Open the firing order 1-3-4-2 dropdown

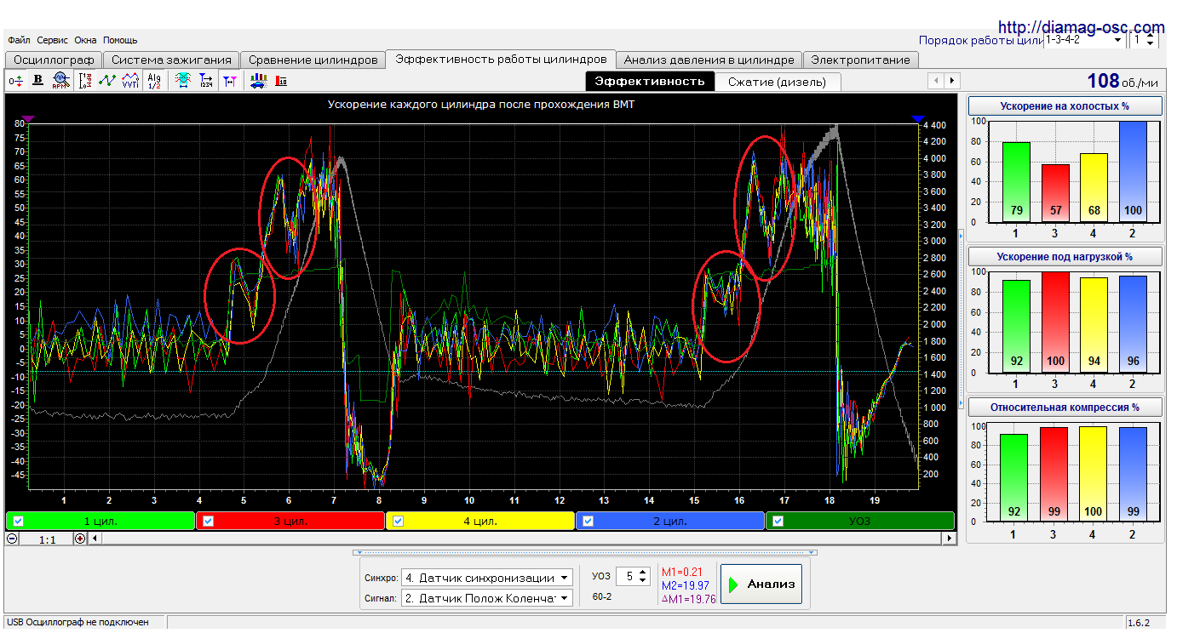click(1084, 40)
